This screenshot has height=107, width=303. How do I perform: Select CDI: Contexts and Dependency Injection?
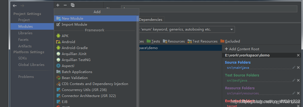tap(95, 84)
